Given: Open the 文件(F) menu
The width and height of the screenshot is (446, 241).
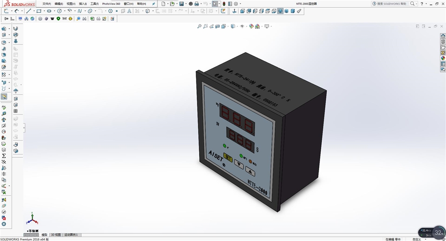Looking at the screenshot, I should [47, 4].
